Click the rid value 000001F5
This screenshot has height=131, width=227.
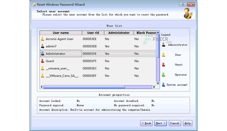pos(89,61)
